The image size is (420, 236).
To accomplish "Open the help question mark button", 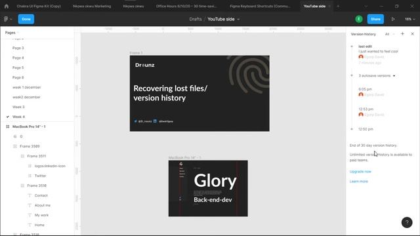I will [x=407, y=222].
